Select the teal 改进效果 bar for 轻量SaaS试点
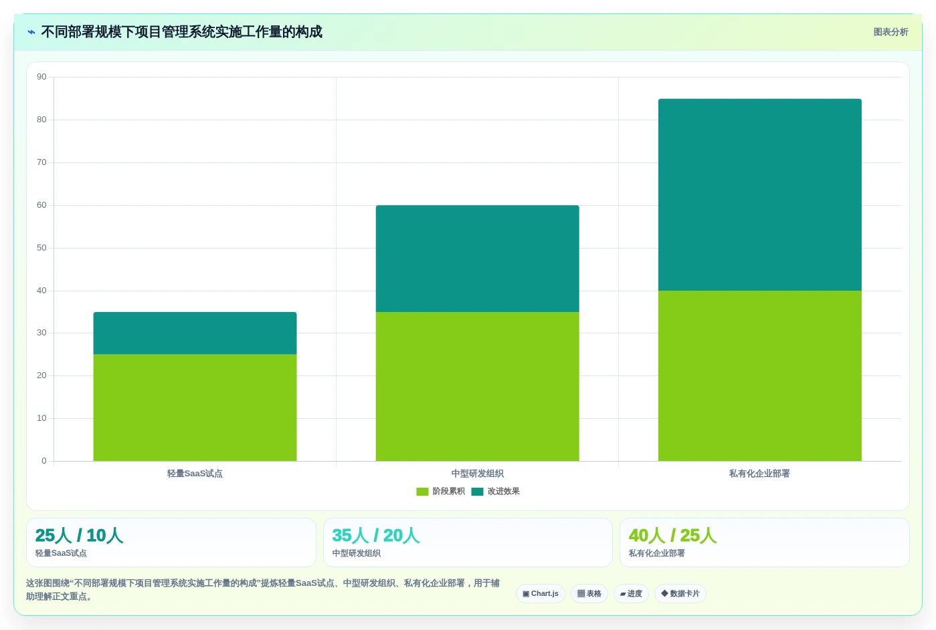 click(195, 333)
